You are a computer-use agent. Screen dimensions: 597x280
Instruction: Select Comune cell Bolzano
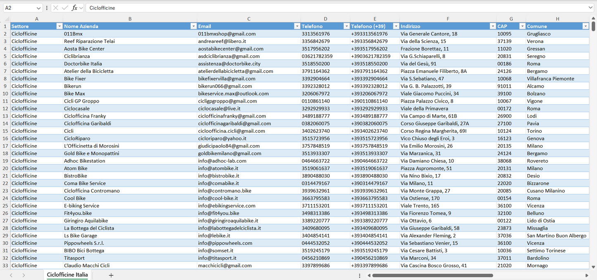pos(557,93)
